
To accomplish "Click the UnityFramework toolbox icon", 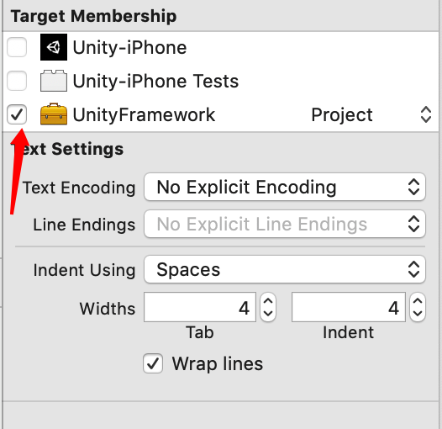I will click(54, 114).
